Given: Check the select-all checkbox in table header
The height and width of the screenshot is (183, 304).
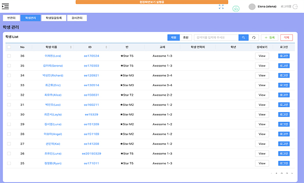Looking at the screenshot, I should click(9, 47).
